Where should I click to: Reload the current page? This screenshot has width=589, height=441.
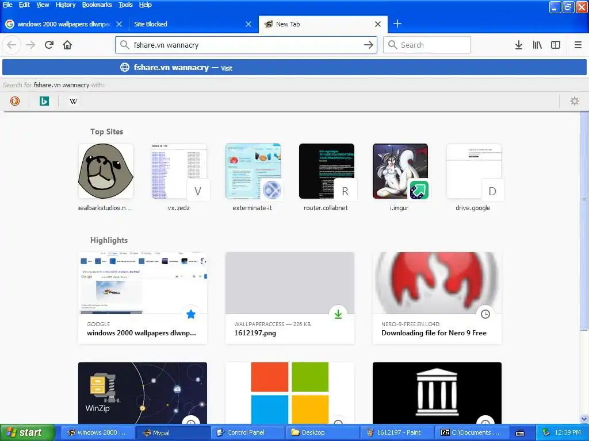49,45
